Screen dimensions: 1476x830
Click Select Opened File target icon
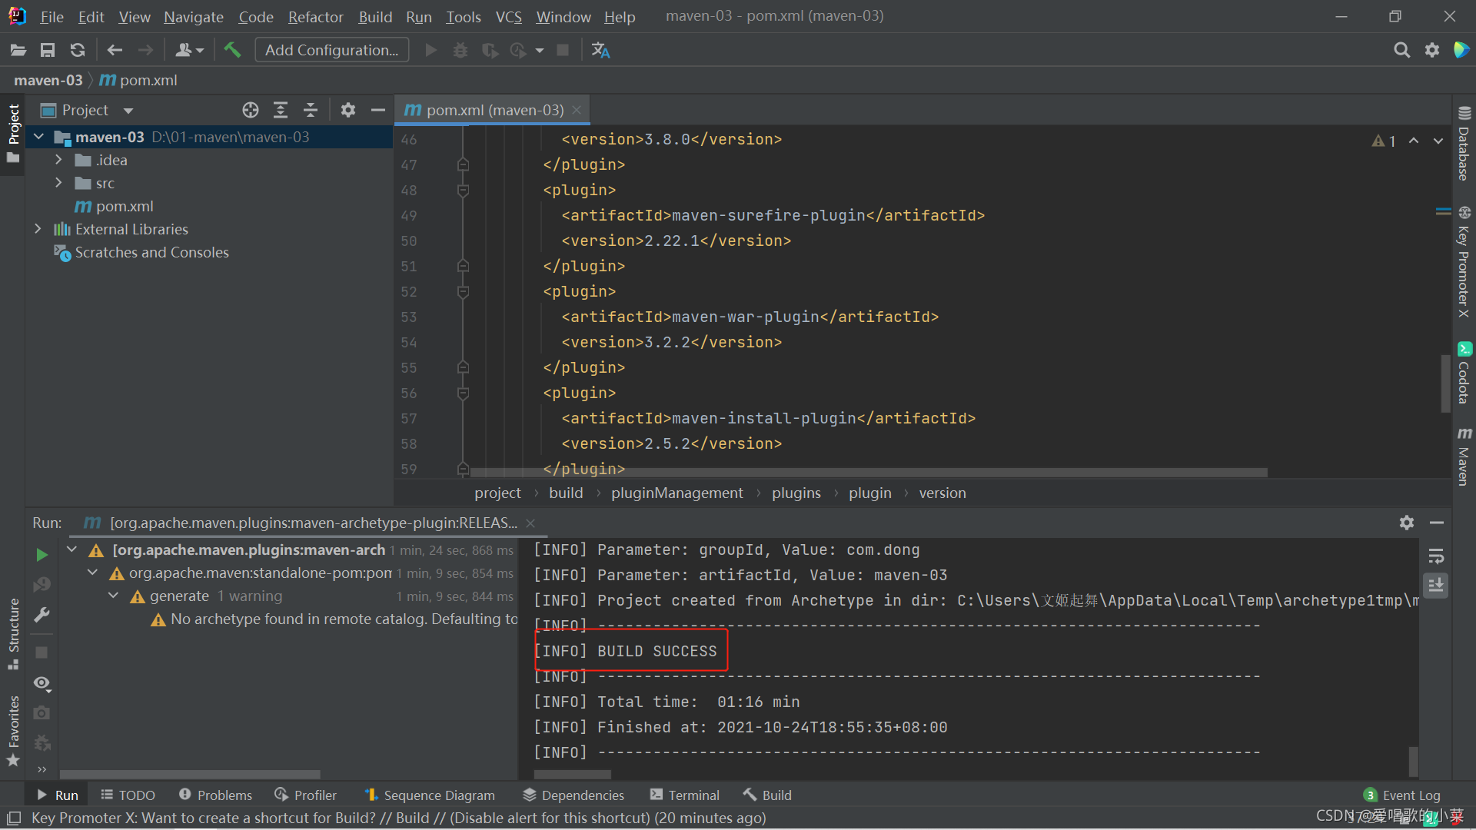tap(251, 110)
